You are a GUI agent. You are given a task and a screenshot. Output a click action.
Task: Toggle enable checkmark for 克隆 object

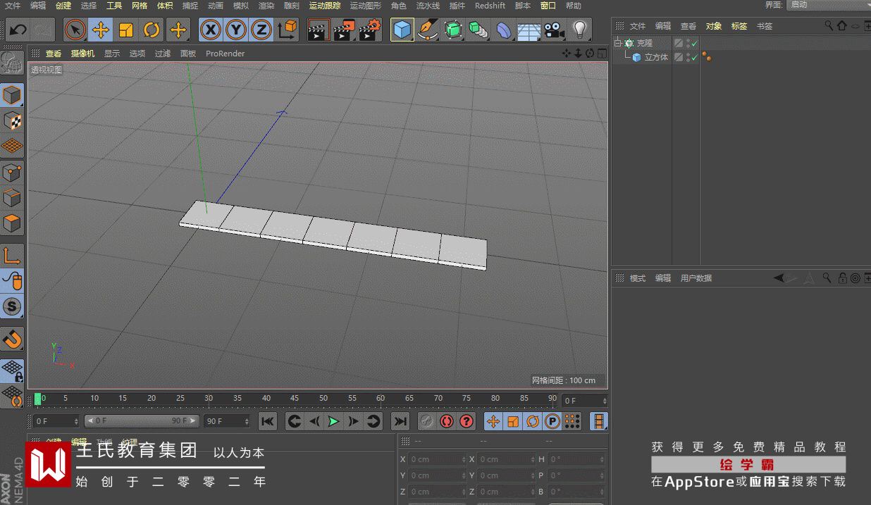coord(694,44)
